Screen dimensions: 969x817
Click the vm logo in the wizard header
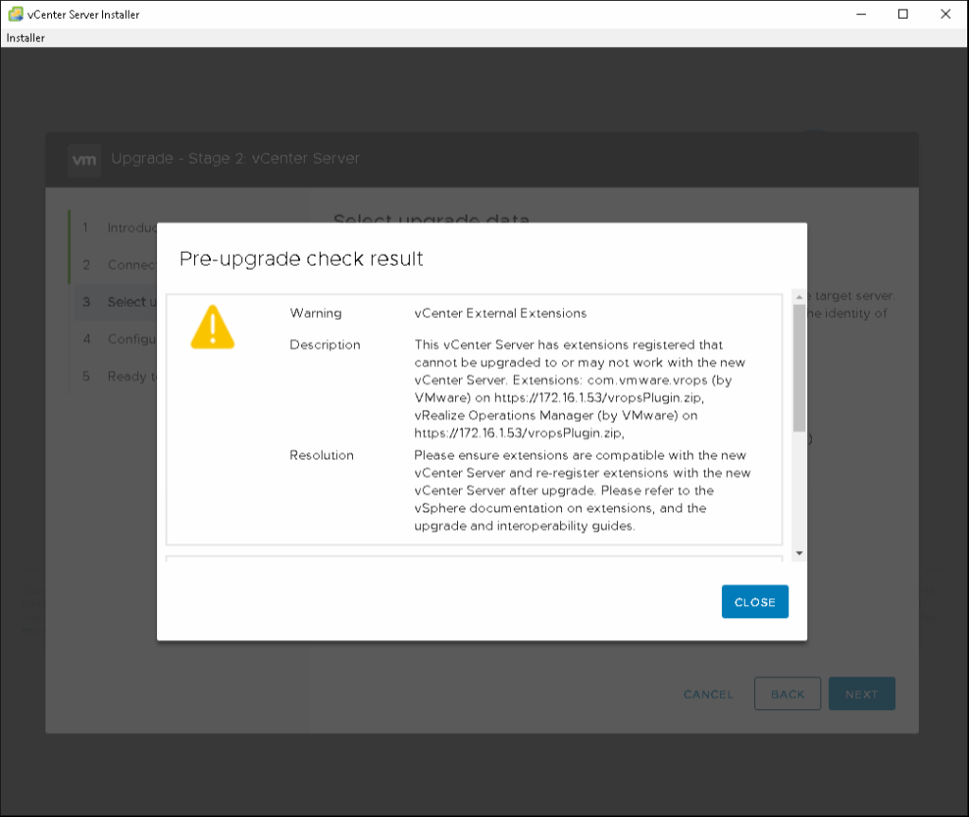click(x=84, y=159)
